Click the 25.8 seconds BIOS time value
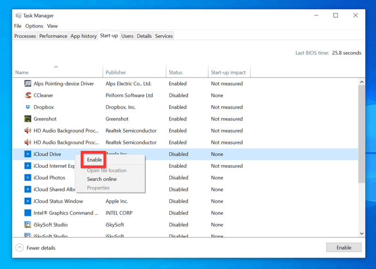Screen dimensions: 376x269 click(x=346, y=53)
